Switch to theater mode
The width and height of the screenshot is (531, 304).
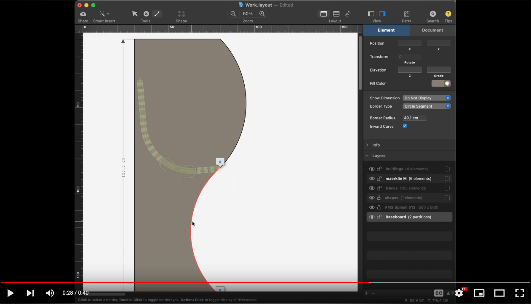point(499,293)
